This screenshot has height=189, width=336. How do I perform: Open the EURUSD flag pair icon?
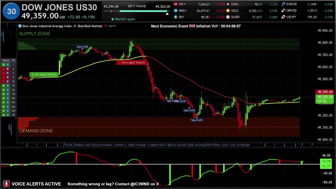[283, 4]
